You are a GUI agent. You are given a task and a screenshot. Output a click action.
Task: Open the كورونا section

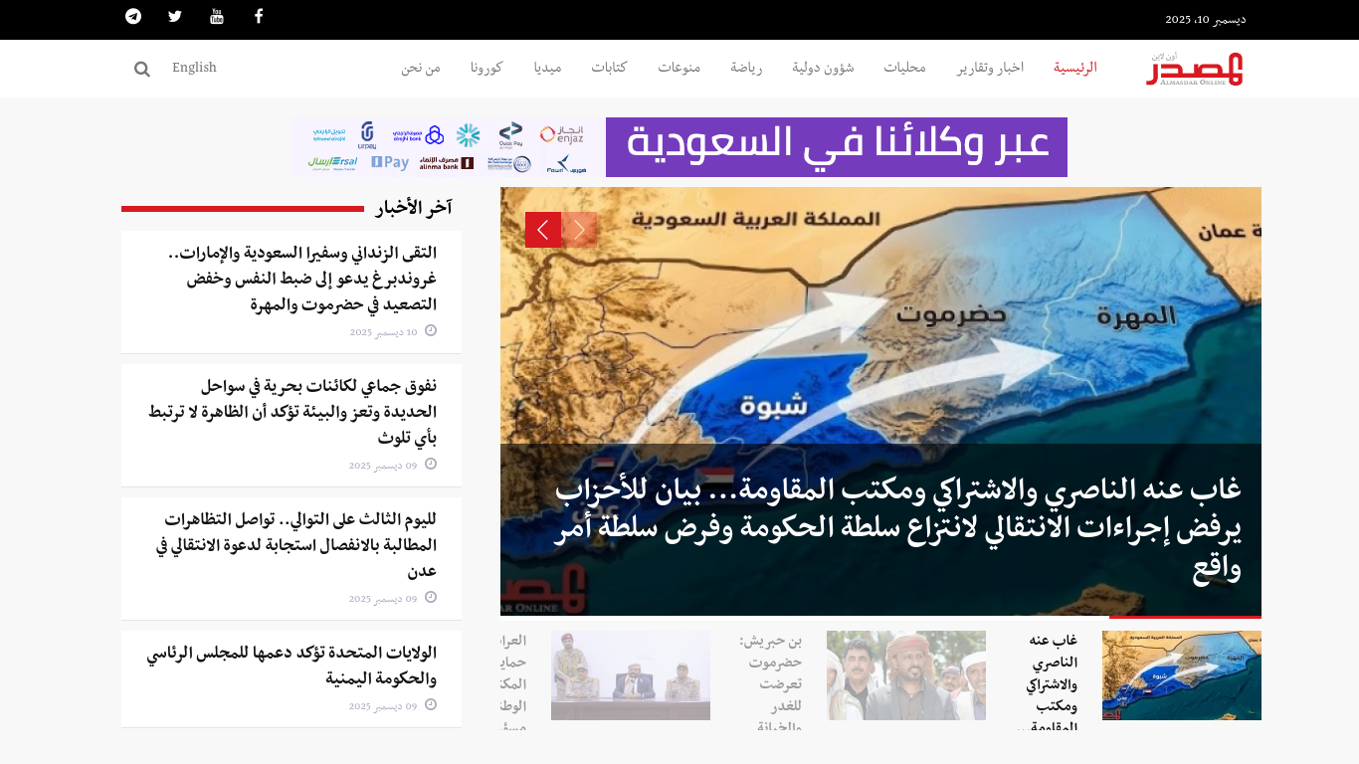pos(486,68)
